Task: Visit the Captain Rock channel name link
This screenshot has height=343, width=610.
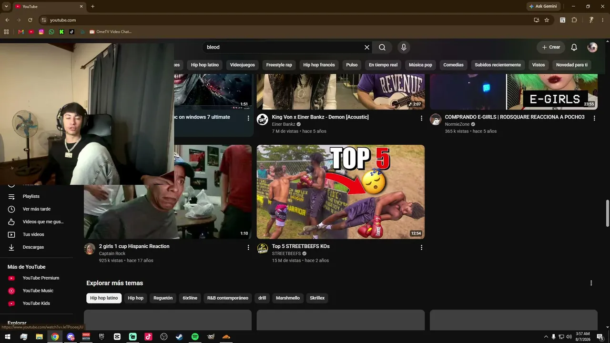Action: click(112, 253)
